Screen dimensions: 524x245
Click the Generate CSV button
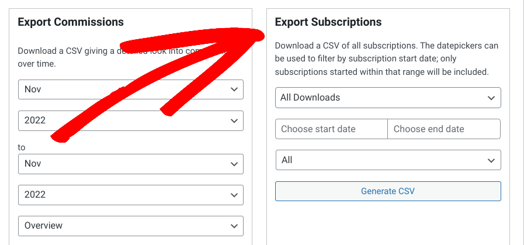tap(388, 191)
